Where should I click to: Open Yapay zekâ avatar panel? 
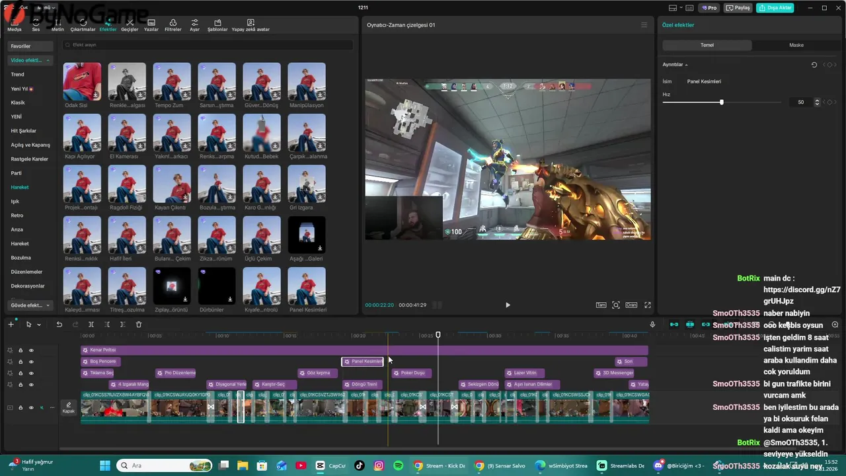[250, 25]
